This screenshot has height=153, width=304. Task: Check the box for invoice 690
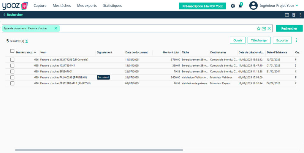click(12, 72)
